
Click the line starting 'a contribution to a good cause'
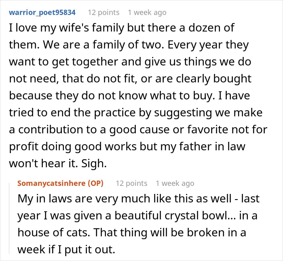pos(138,130)
